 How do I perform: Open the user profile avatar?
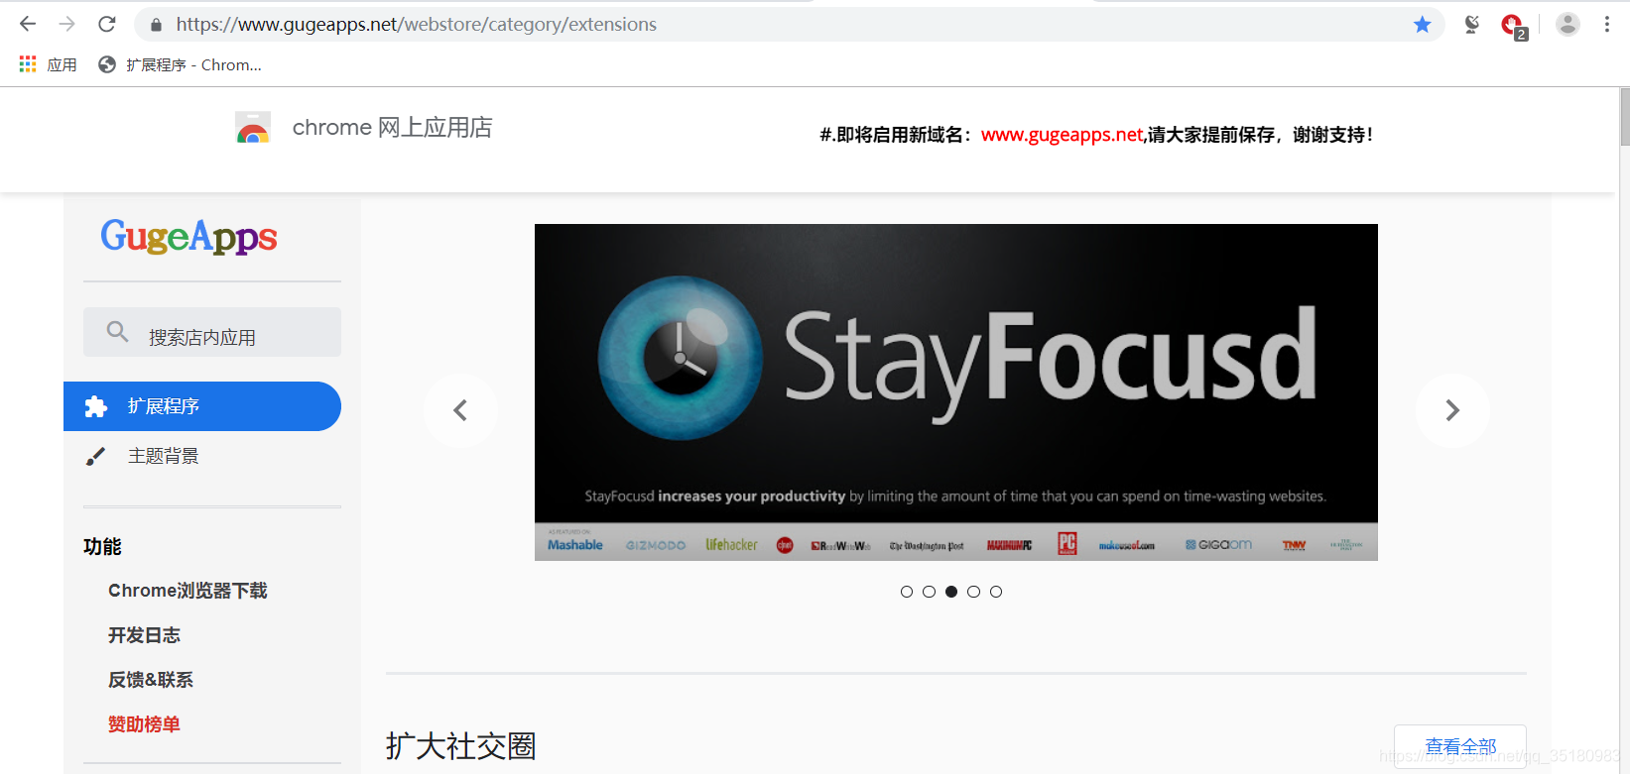coord(1567,25)
